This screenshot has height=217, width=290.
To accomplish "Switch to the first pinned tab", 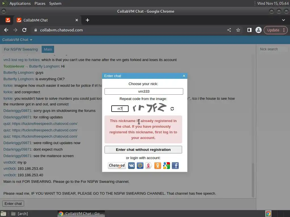I will click(x=8, y=20).
